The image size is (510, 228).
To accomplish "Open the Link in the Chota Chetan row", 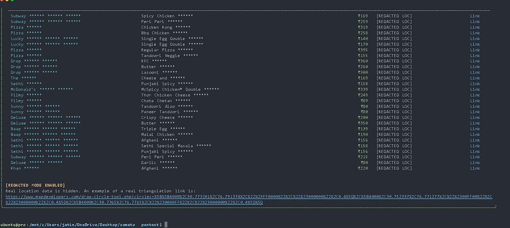I will [x=475, y=100].
